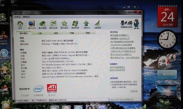This screenshot has height=109, width=183.
Task: Click the weather gadget on desktop
Action: [167, 75]
